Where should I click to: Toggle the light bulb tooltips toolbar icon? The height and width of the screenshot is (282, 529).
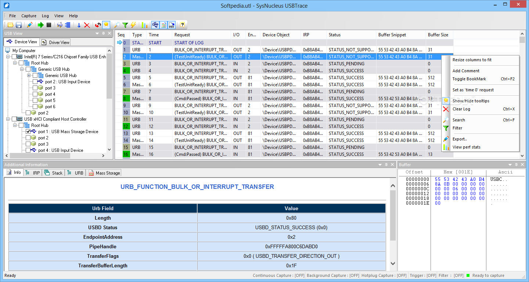pos(106,25)
